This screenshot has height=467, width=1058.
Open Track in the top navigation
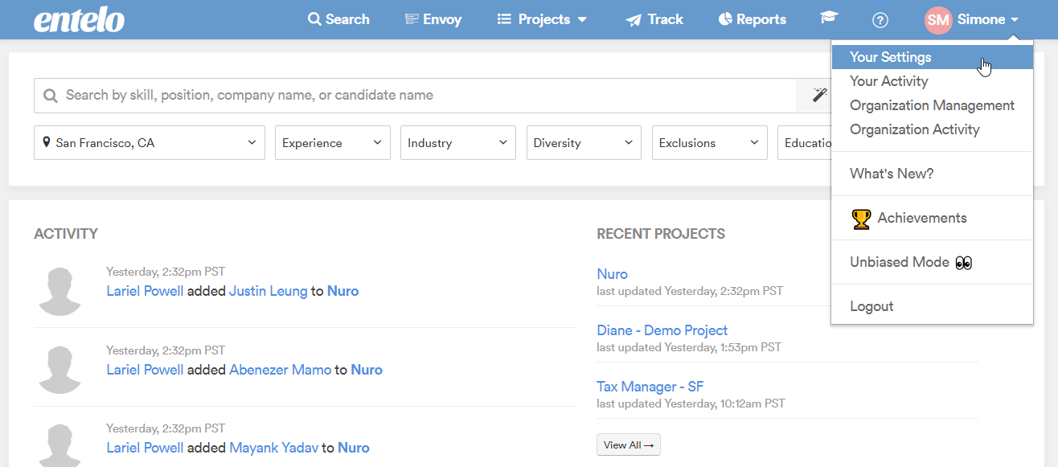654,19
